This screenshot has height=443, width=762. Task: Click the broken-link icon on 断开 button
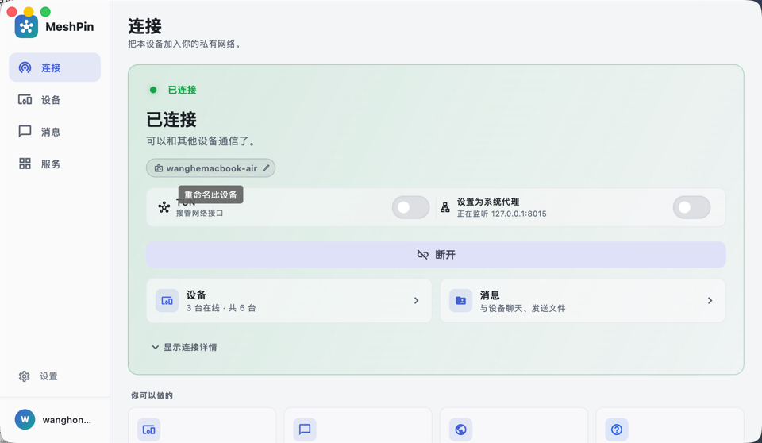423,254
